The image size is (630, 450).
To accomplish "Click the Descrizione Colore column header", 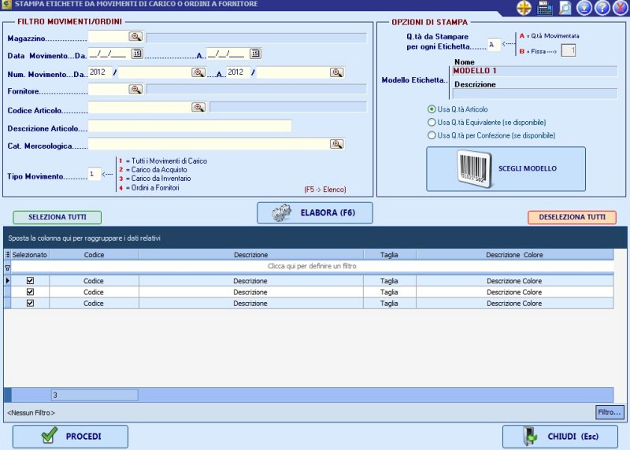I will tap(513, 255).
